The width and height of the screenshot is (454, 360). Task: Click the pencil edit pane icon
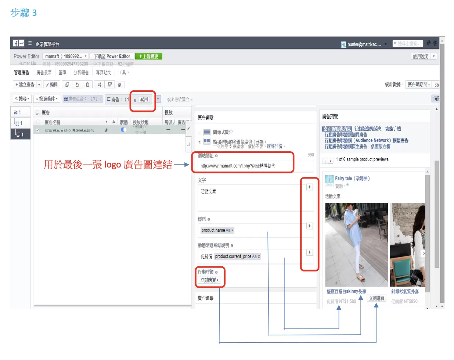(x=188, y=129)
